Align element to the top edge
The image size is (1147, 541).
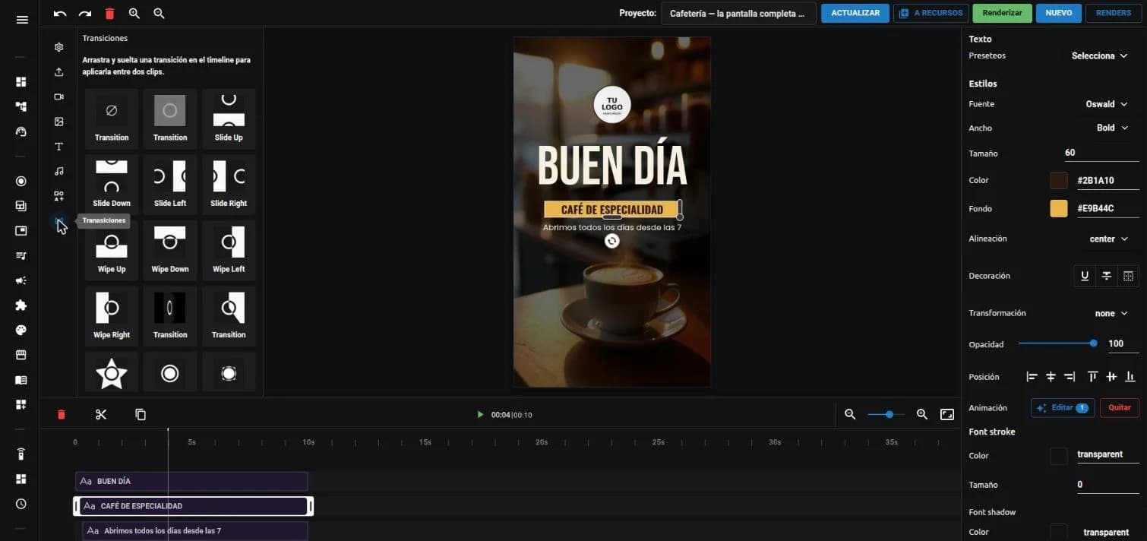[x=1093, y=377]
